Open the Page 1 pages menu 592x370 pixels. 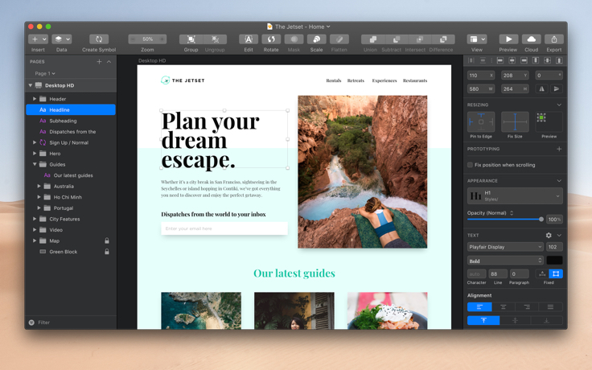tap(45, 74)
